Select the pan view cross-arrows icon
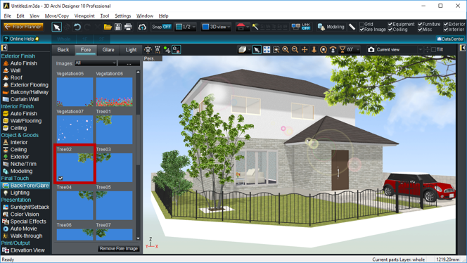 [x=305, y=50]
